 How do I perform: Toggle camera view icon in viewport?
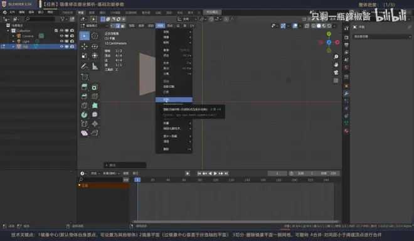click(x=336, y=72)
